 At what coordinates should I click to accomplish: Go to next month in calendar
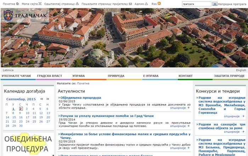[48, 99]
